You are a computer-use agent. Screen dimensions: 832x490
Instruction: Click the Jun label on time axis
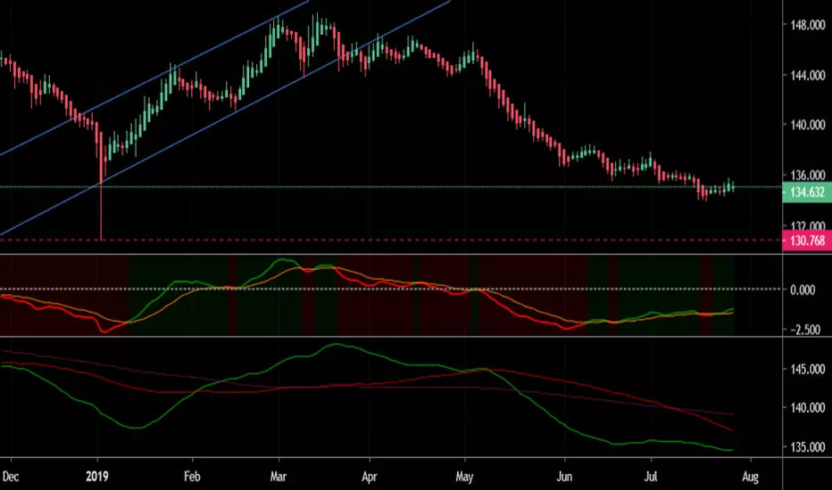pos(564,477)
